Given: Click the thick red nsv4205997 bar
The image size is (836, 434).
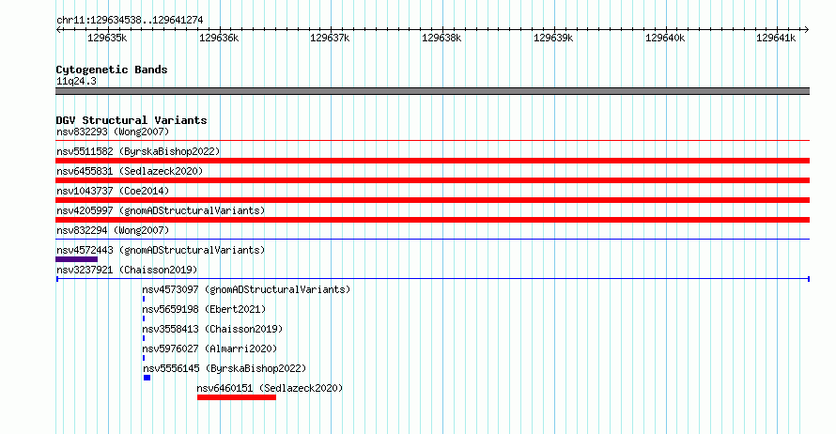Looking at the screenshot, I should coord(432,220).
